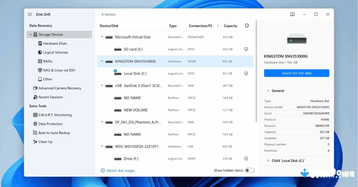Launch S.M.A.R.T. Monitoring

coord(55,115)
